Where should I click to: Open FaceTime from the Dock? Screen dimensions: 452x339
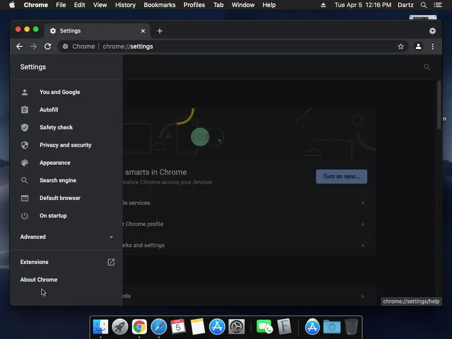click(264, 327)
